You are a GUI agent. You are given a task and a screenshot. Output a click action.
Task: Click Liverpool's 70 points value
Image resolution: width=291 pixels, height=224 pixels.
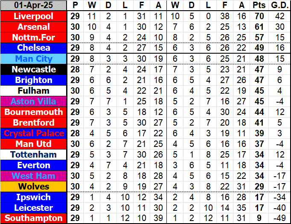(x=258, y=16)
